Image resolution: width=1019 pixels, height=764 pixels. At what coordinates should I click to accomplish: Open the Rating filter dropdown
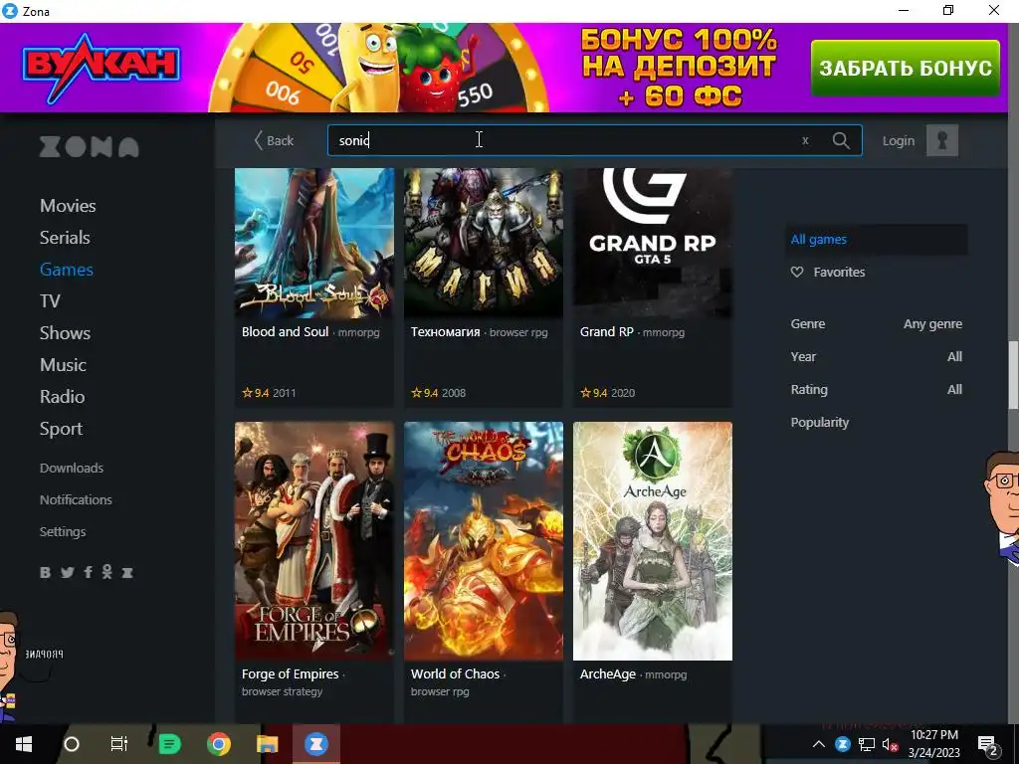[876, 390]
